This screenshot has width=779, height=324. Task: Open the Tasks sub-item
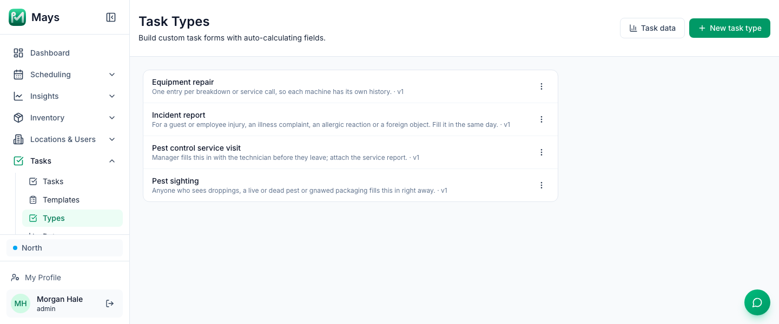[x=72, y=181]
